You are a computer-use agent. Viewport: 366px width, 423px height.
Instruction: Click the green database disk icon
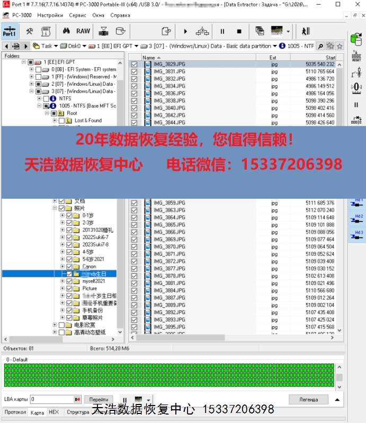[x=356, y=39]
